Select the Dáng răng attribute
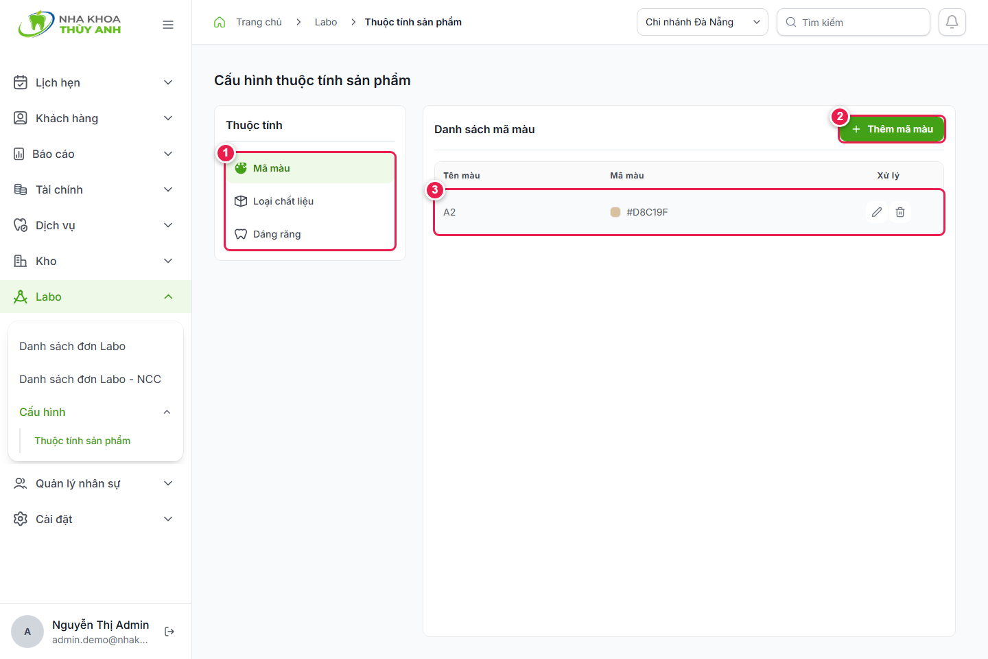Screen dimensions: 988x659 click(x=310, y=234)
